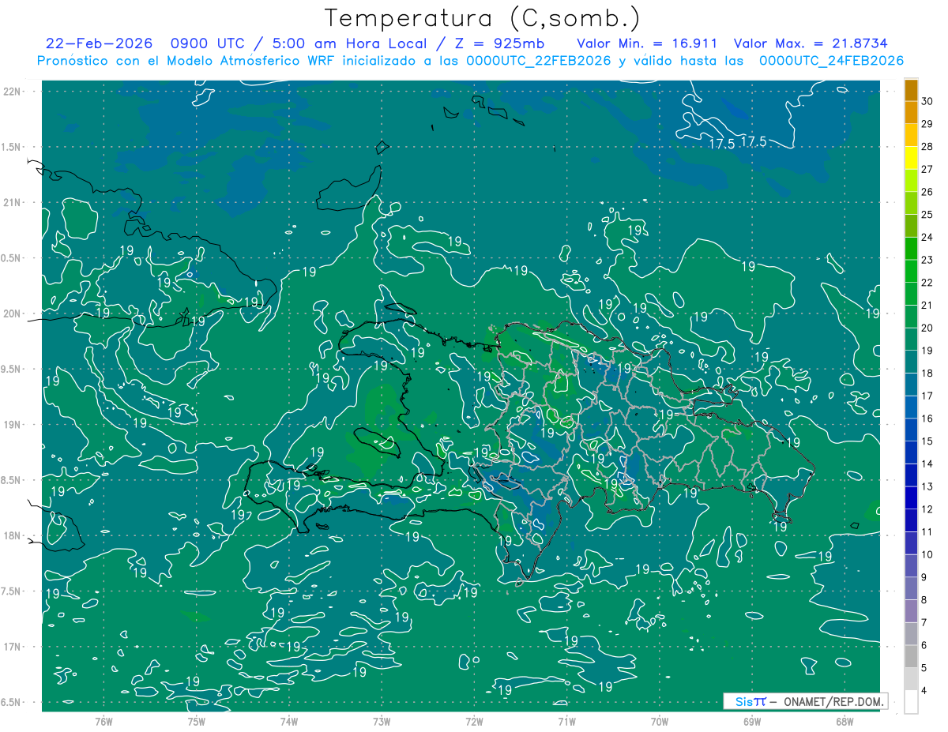Click the '70W' longitude axis label
Viewport: 948px width, 732px height.
coord(660,721)
